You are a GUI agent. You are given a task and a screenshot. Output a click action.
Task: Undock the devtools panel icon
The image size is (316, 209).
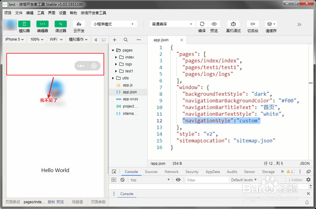point(308,171)
